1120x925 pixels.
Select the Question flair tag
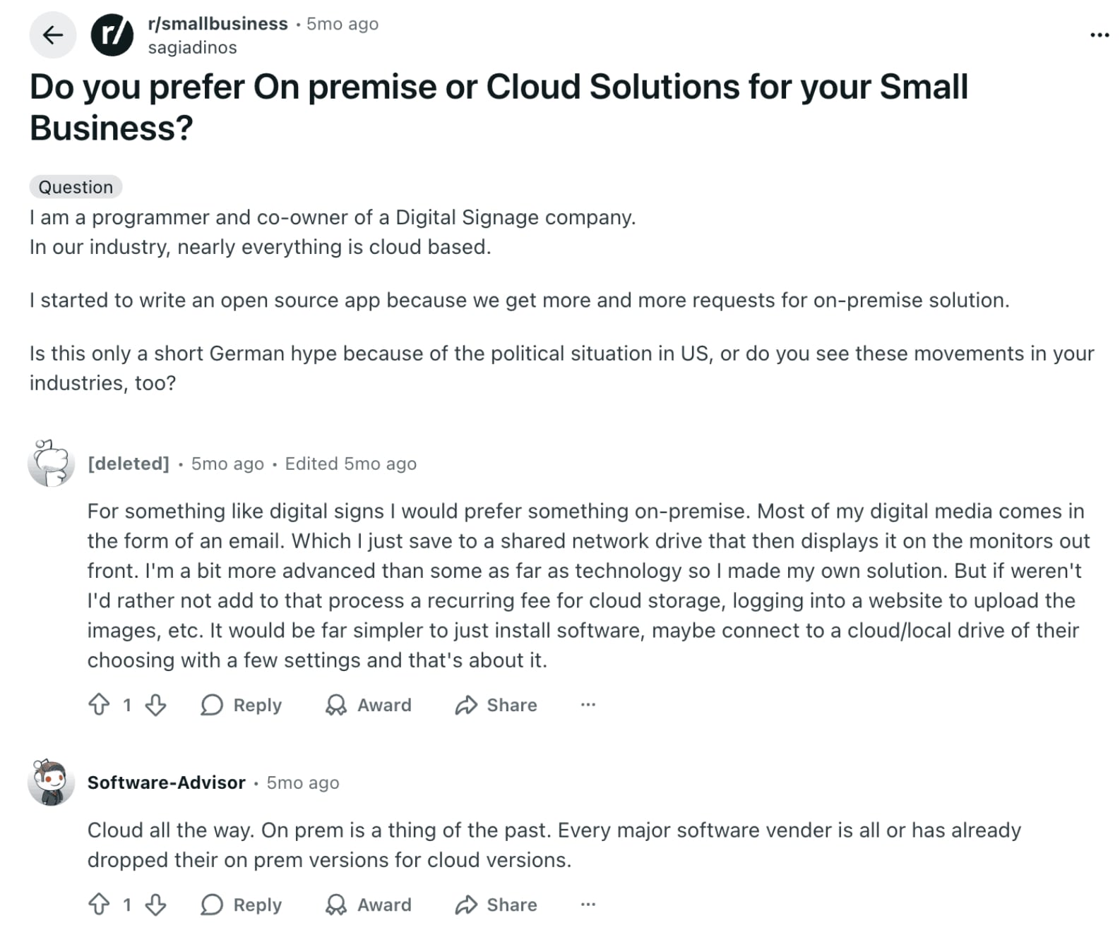[76, 187]
